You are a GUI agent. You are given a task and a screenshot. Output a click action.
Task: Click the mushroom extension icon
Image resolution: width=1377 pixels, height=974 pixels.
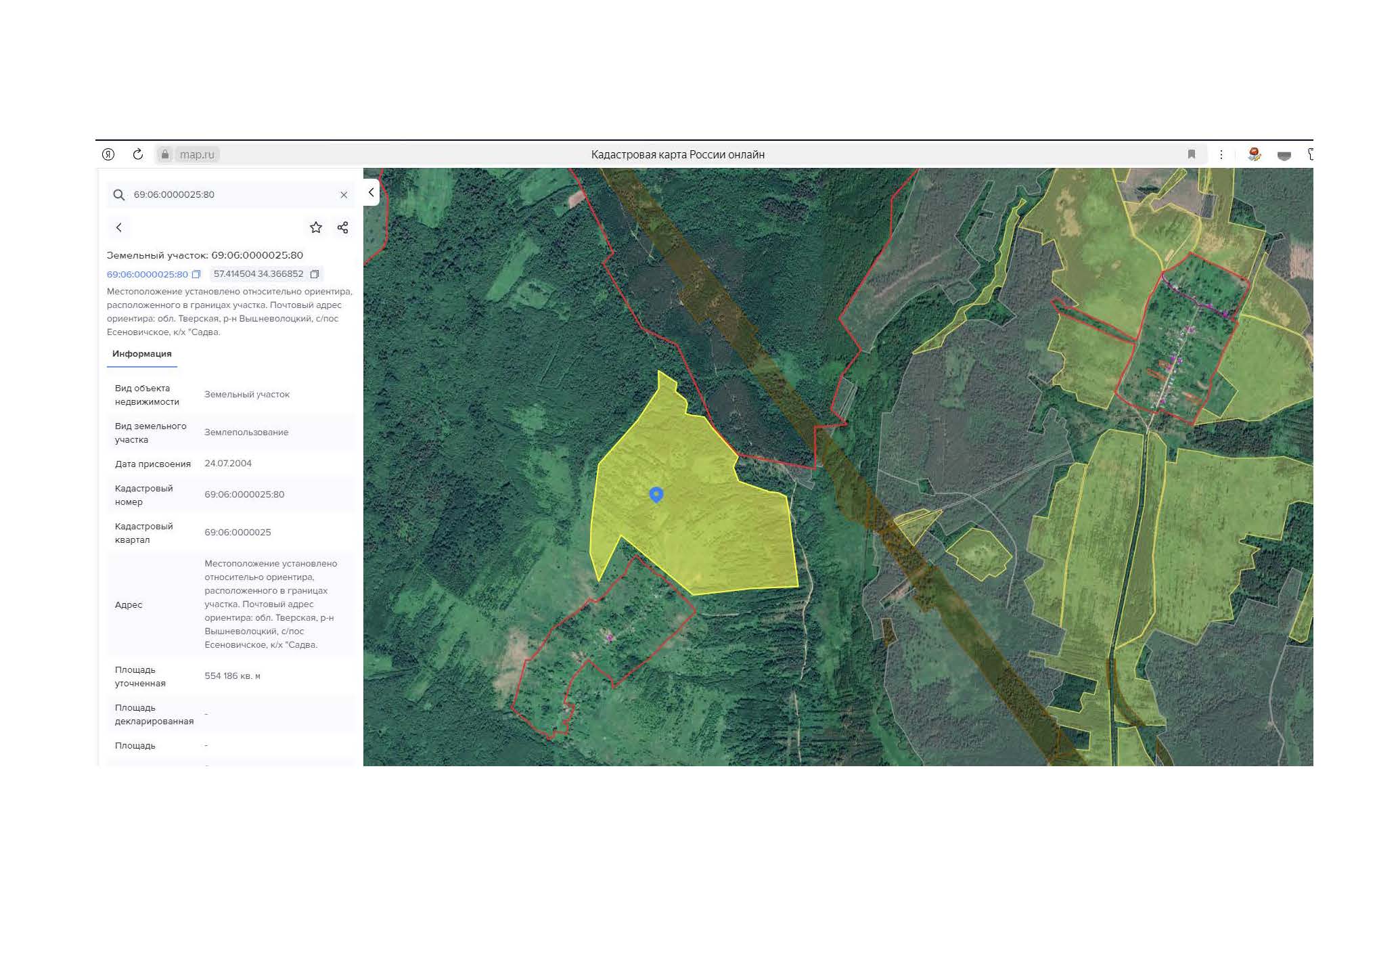[x=1255, y=154]
